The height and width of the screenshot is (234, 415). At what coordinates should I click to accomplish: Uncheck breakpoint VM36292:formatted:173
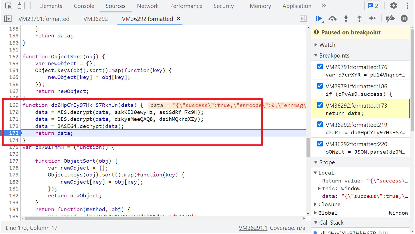click(320, 105)
